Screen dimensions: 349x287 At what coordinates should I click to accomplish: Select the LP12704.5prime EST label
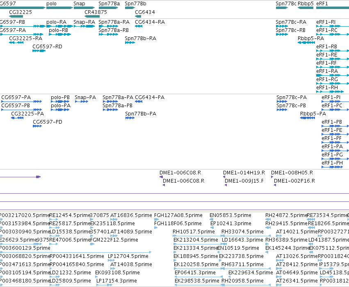click(x=128, y=256)
